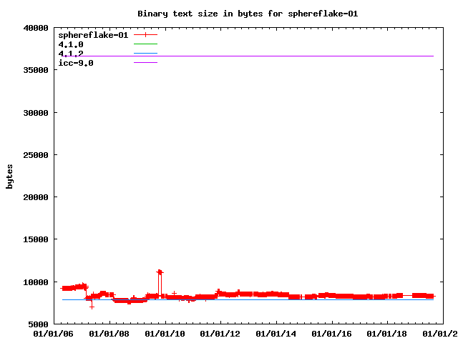Click the 5000 y-axis tick label
The image size is (458, 343).
coord(36,324)
